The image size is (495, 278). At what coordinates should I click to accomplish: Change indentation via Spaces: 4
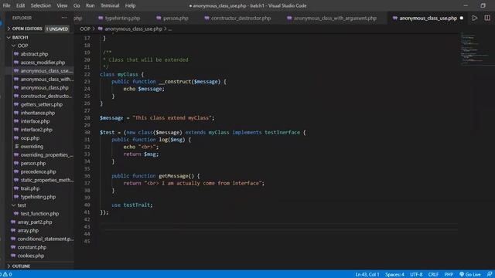(394, 274)
